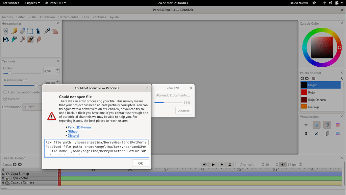Select the Eraser tool
This screenshot has width=346, height=195.
coord(22,31)
